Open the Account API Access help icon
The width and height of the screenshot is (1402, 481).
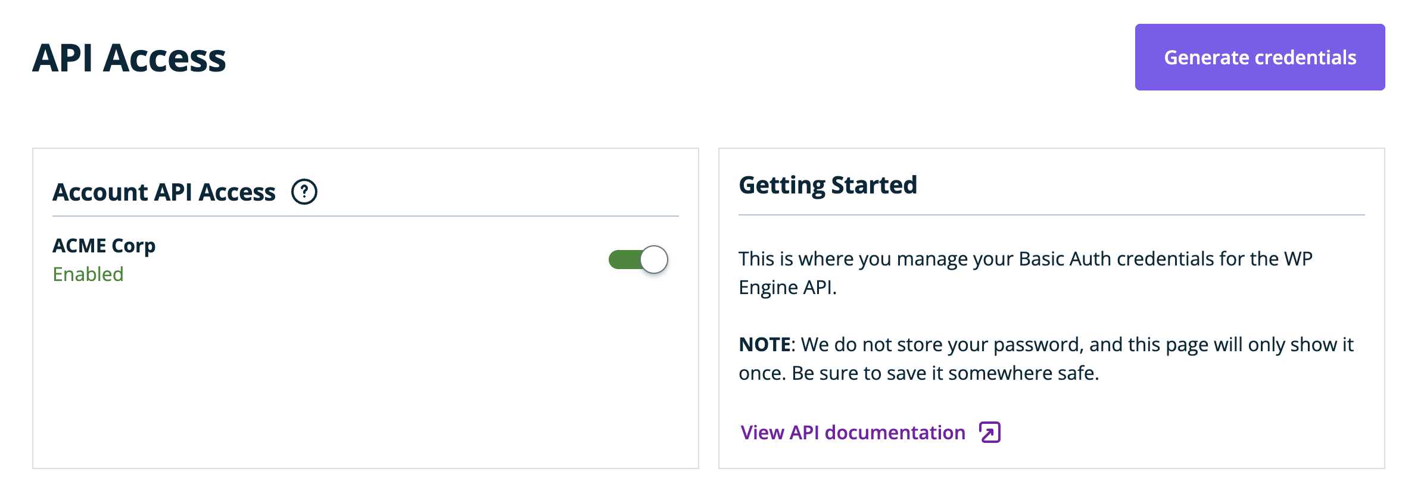304,192
